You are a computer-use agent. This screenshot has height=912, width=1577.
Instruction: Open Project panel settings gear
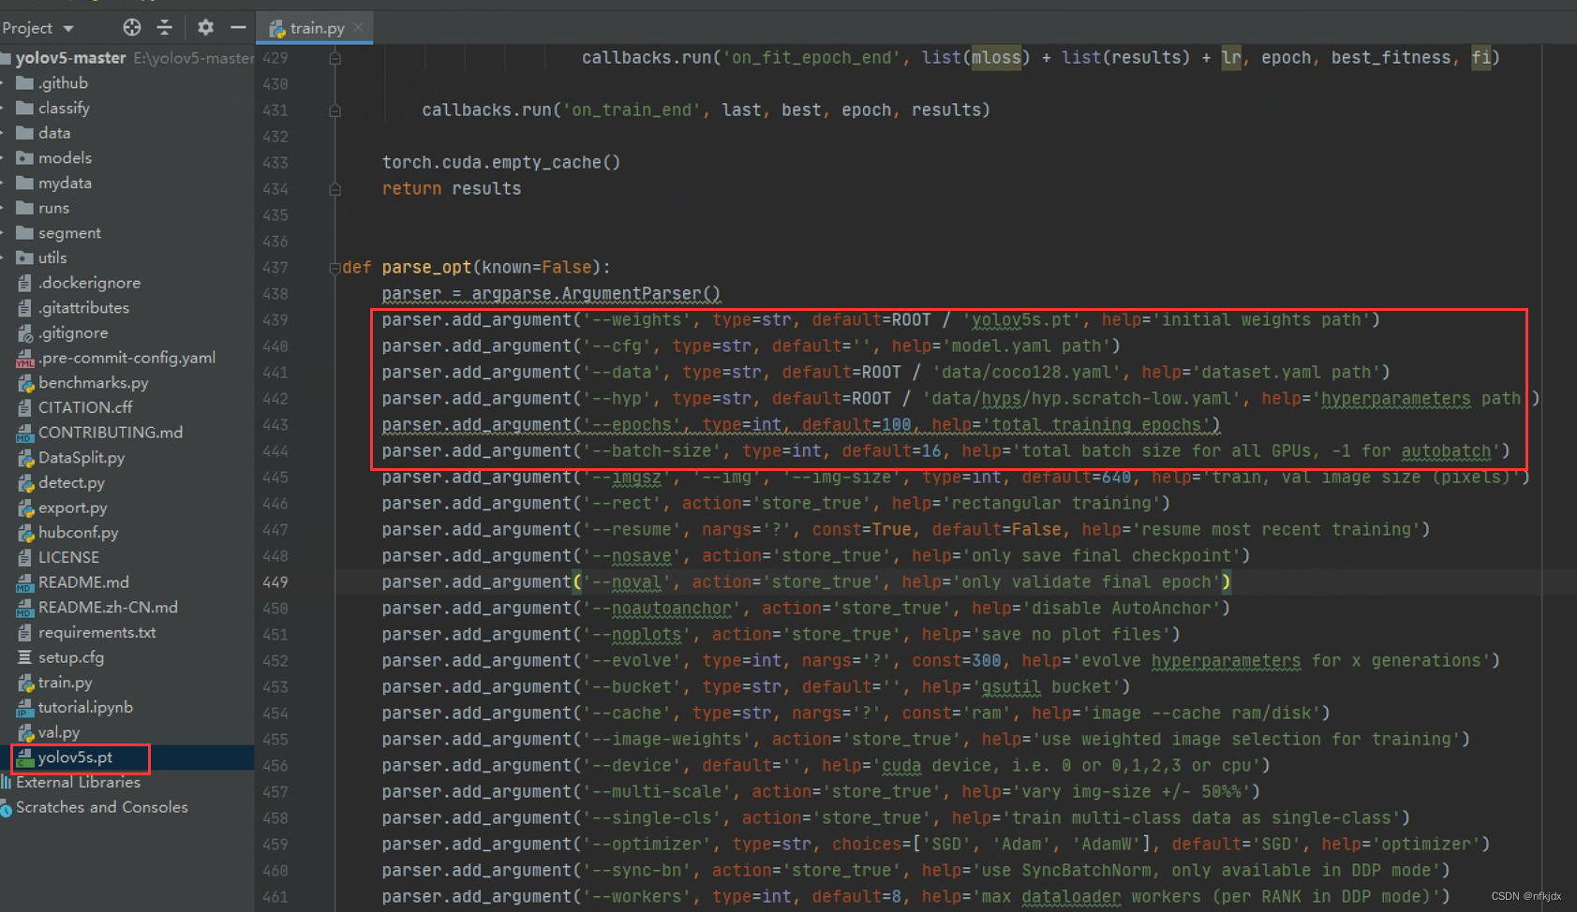[x=205, y=27]
